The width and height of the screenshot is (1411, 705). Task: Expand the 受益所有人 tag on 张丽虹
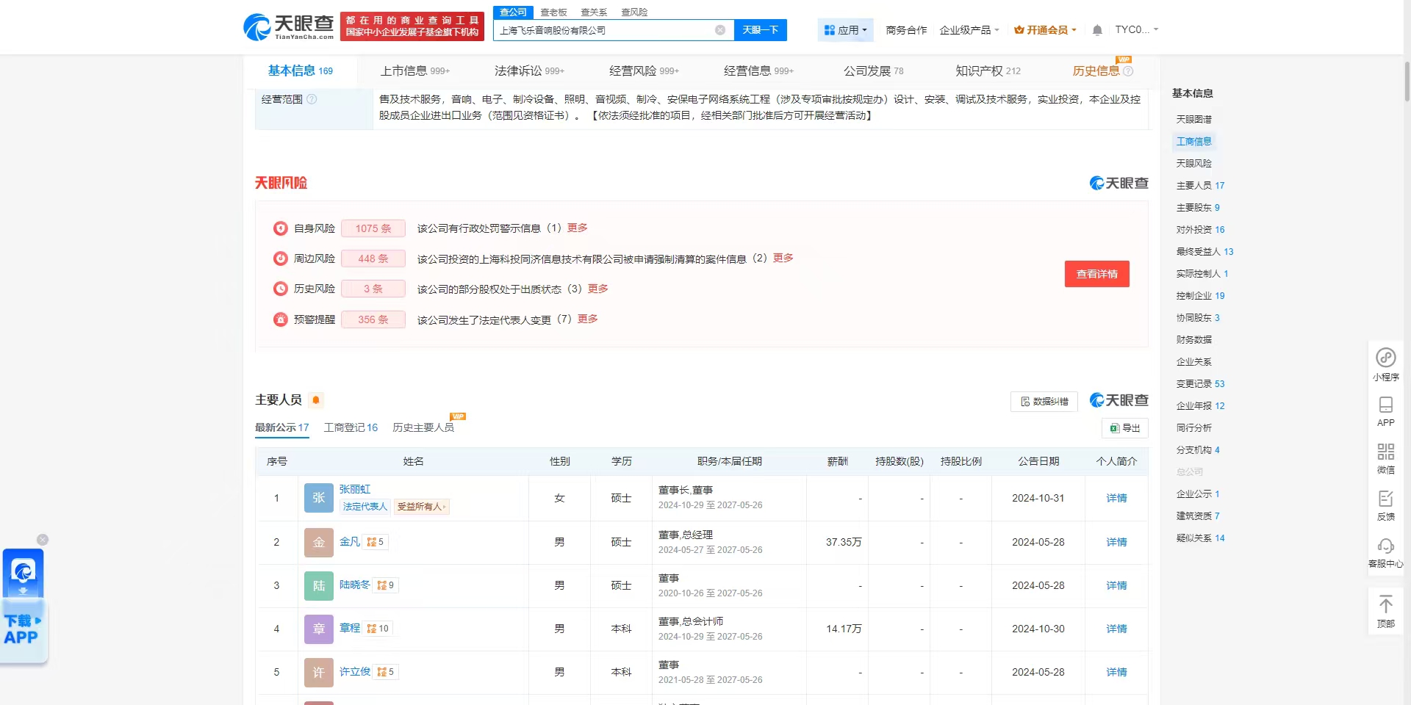[422, 507]
